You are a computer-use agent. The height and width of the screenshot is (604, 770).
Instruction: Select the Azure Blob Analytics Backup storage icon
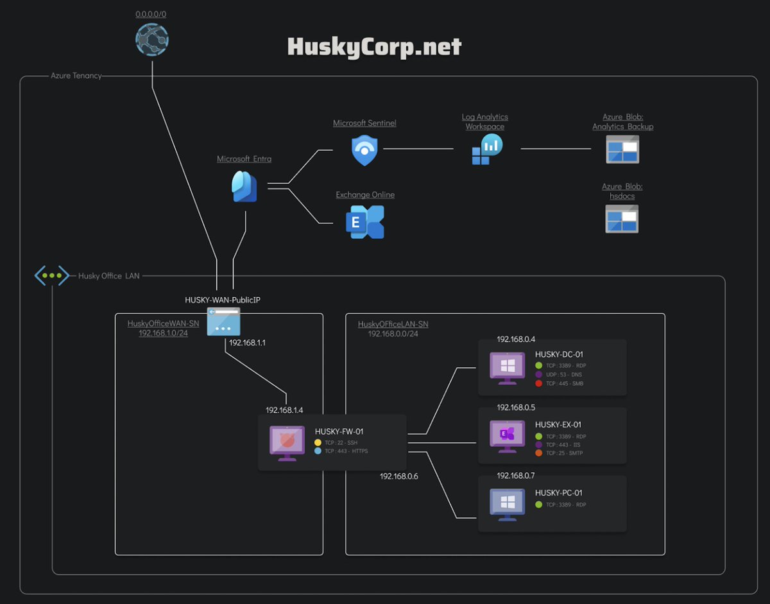[x=622, y=149]
